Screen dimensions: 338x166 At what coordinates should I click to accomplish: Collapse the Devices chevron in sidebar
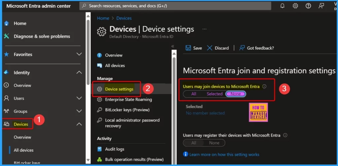coord(79,124)
